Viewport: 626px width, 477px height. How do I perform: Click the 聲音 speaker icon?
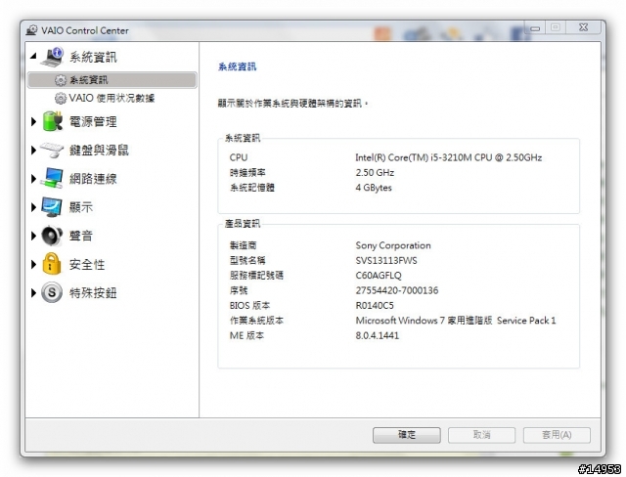pyautogui.click(x=52, y=236)
